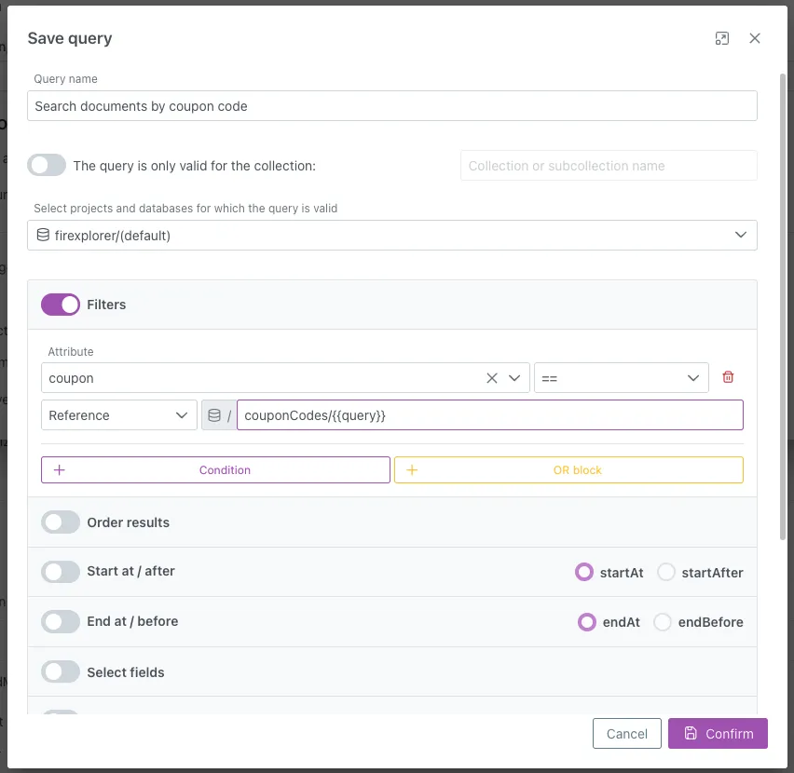
Task: Click the save icon inside the Confirm button
Action: click(x=691, y=733)
